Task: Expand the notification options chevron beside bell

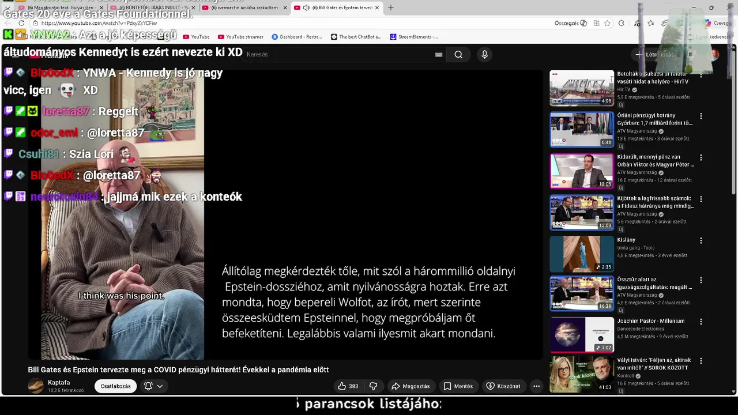Action: (x=160, y=386)
